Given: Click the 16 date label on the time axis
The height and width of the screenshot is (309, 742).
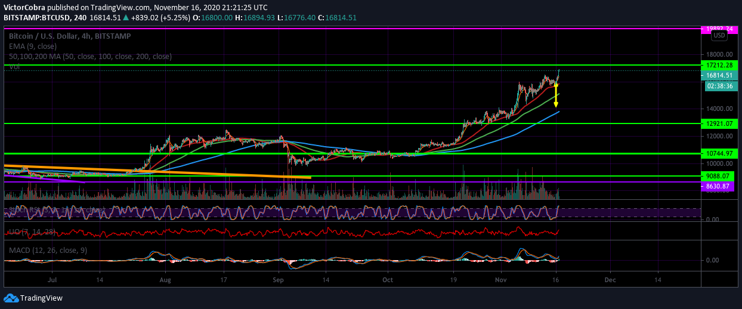Looking at the screenshot, I should click(556, 279).
